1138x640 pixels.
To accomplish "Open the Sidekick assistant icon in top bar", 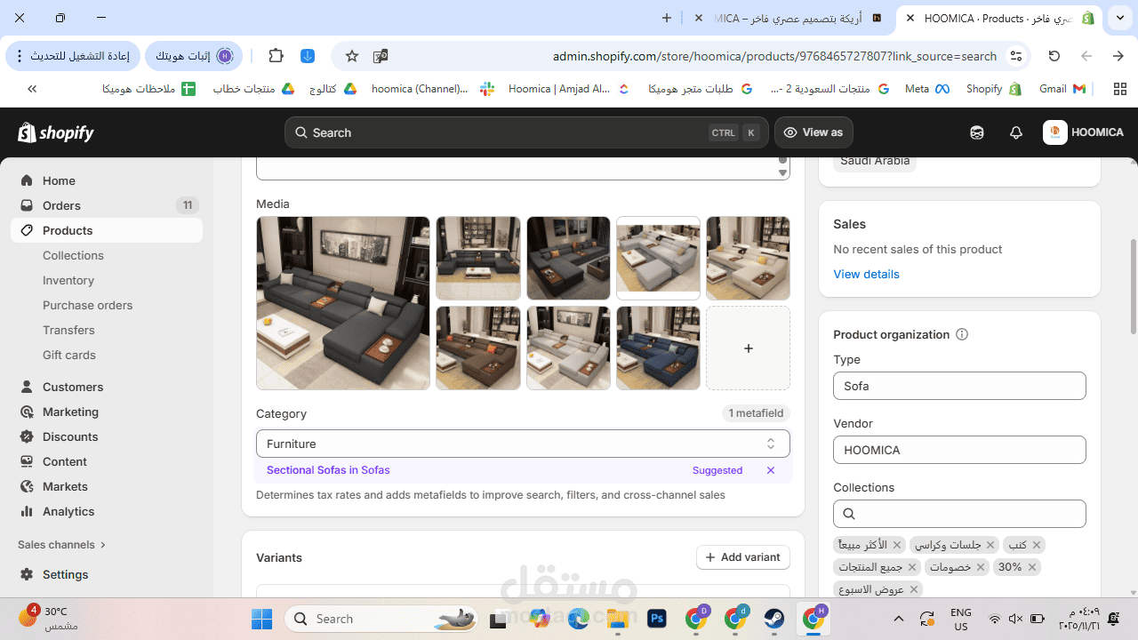I will click(977, 132).
